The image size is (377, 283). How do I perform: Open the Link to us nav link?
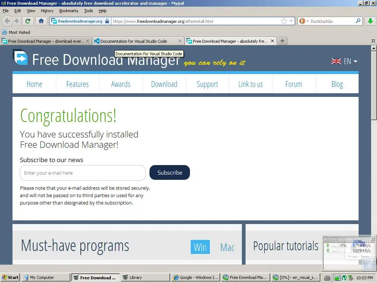coord(250,84)
